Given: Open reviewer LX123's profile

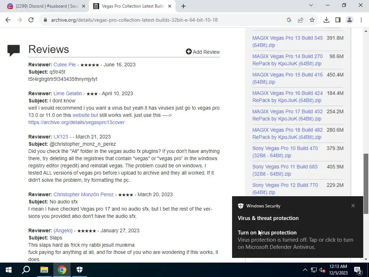Looking at the screenshot, I should (x=61, y=137).
